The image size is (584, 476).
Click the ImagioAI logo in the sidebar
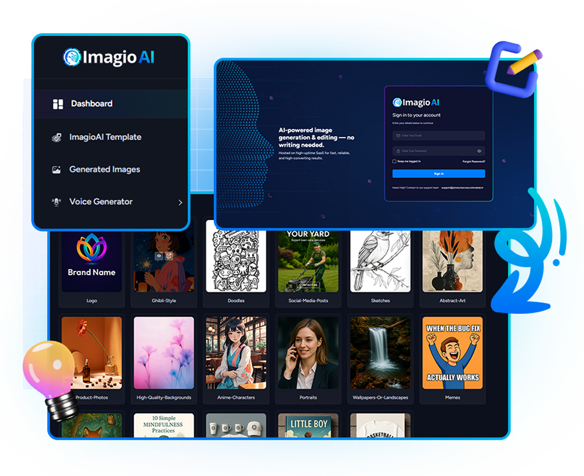point(109,57)
